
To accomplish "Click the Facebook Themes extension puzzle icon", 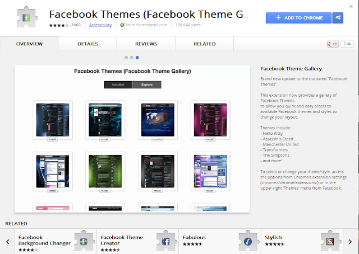I will click(27, 17).
